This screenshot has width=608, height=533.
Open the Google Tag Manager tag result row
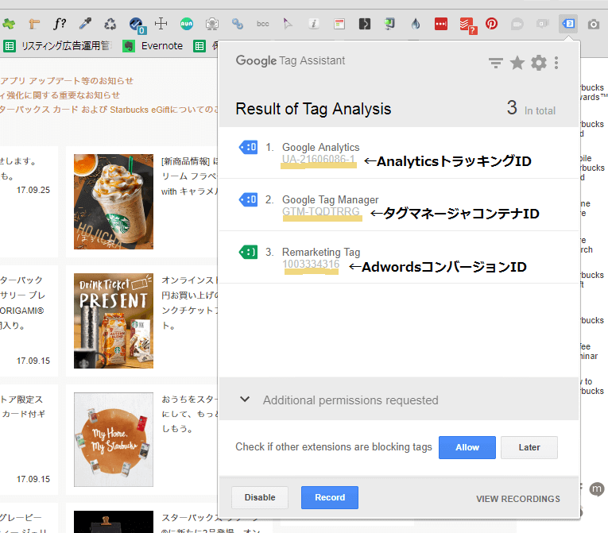[399, 205]
